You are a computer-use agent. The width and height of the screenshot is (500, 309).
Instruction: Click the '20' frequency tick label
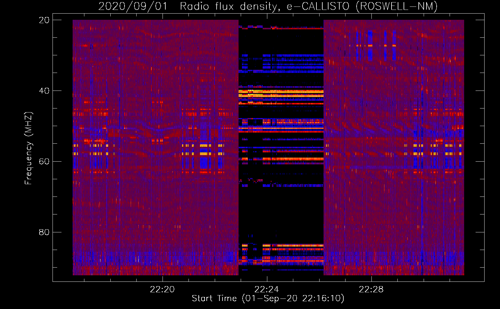[x=44, y=20]
